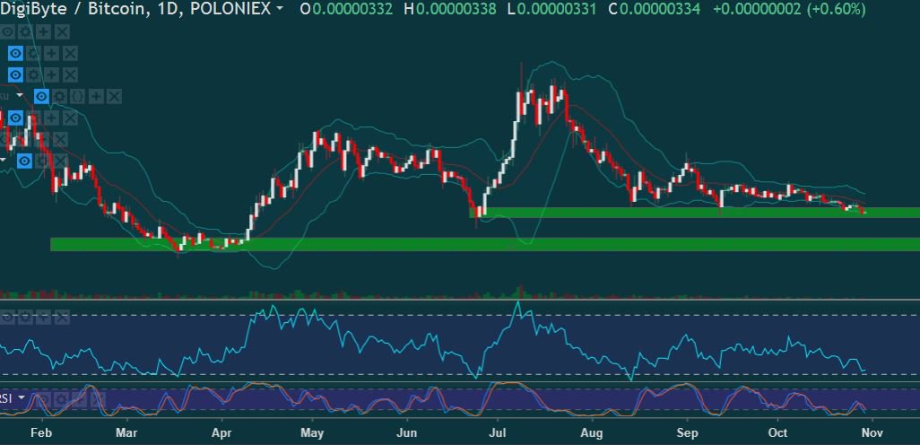Remove the study in the last price-pane indicator row
Image resolution: width=920 pixels, height=445 pixels.
pyautogui.click(x=60, y=161)
